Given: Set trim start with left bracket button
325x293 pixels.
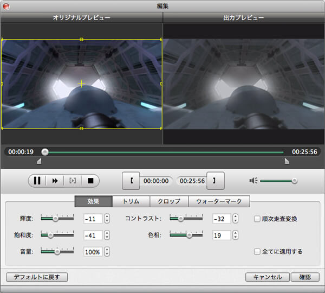Looking at the screenshot, I should pos(131,181).
